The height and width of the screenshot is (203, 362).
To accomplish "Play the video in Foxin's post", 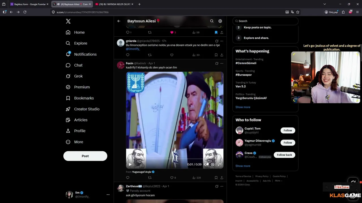I will 130,164.
